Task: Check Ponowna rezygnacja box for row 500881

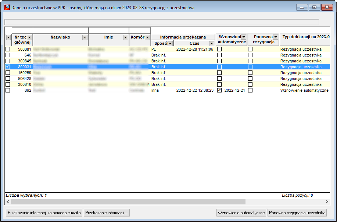Action: pos(250,49)
